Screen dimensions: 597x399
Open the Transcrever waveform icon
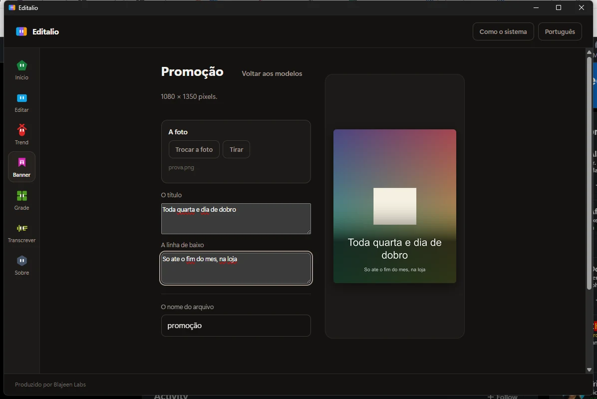[21, 228]
